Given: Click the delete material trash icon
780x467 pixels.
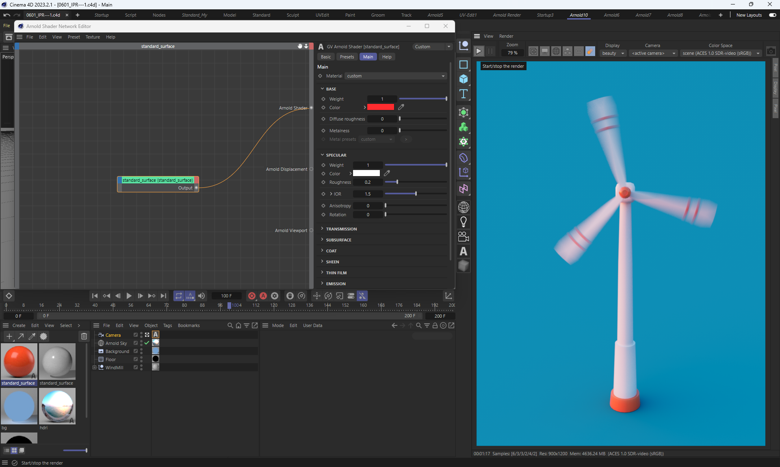Looking at the screenshot, I should click(x=84, y=336).
